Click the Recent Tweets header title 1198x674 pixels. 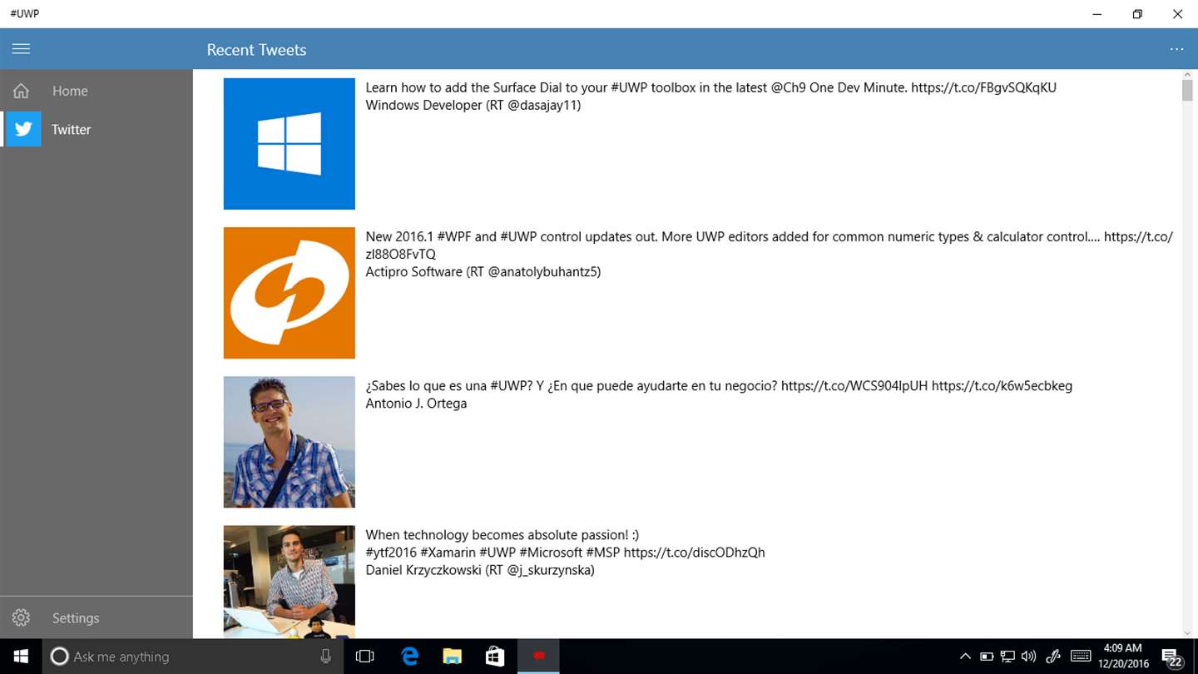click(256, 50)
